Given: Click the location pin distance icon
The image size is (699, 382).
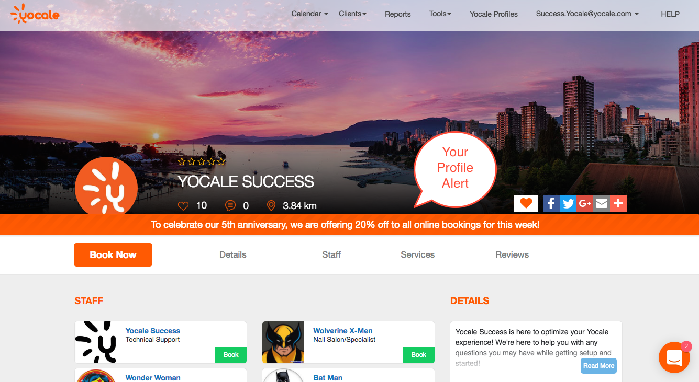Looking at the screenshot, I should (x=271, y=205).
